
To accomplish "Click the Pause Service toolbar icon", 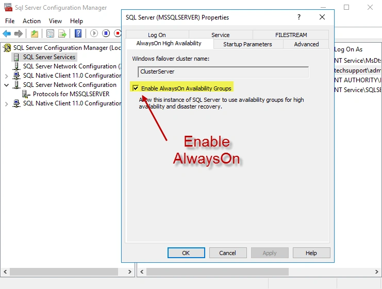I will coord(106,33).
